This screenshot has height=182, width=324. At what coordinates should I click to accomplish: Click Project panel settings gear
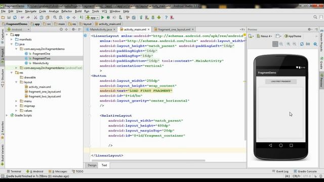click(x=73, y=29)
